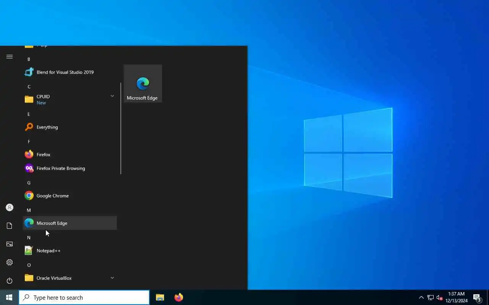Launch Google Chrome from the app list
The height and width of the screenshot is (305, 489).
[70, 196]
